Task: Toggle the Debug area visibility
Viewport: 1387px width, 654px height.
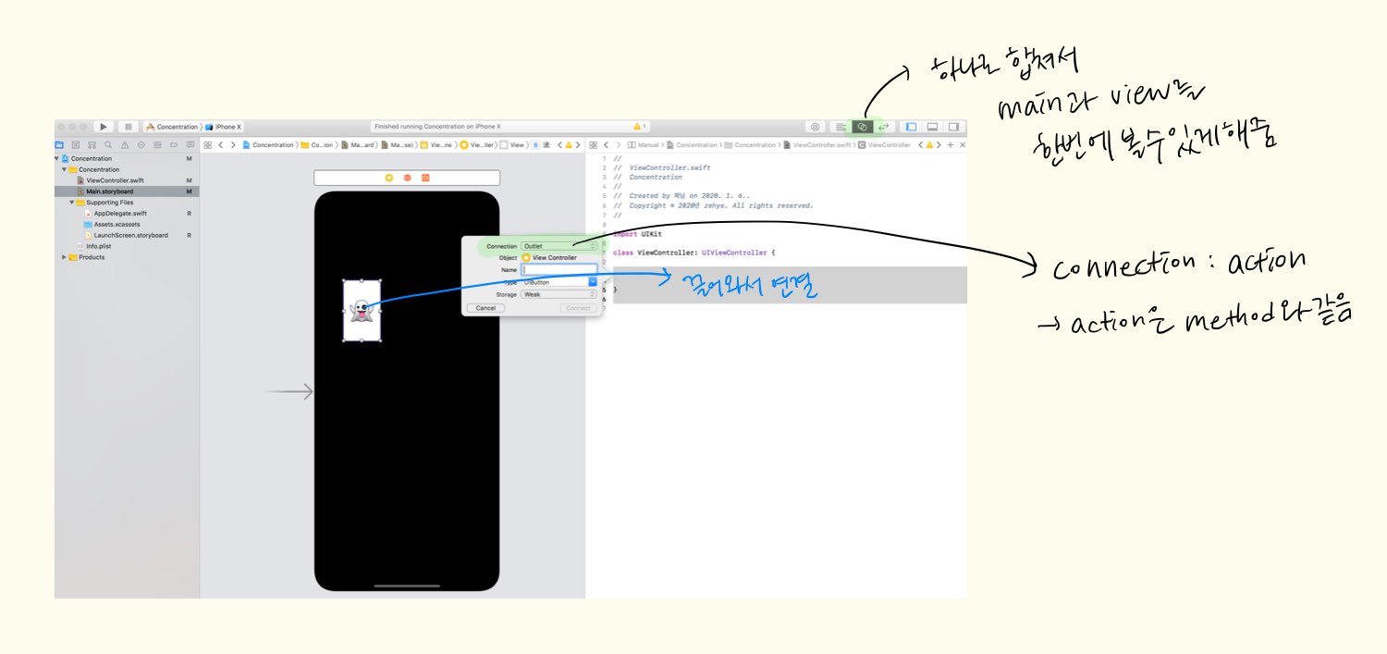Action: coord(932,127)
